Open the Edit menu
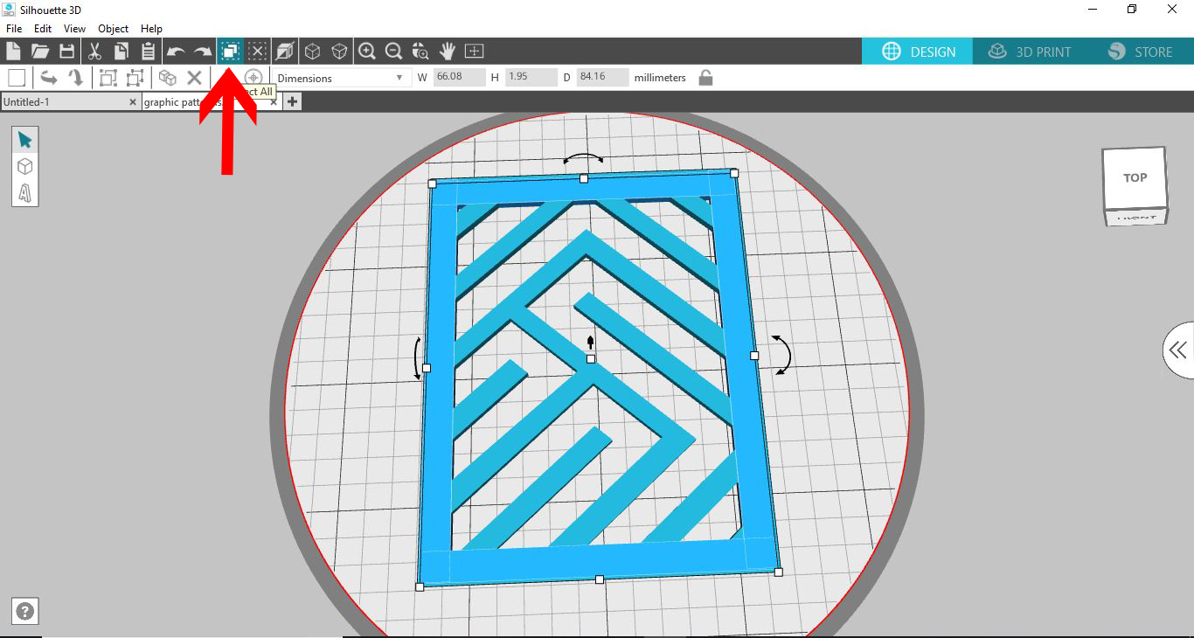 click(43, 29)
